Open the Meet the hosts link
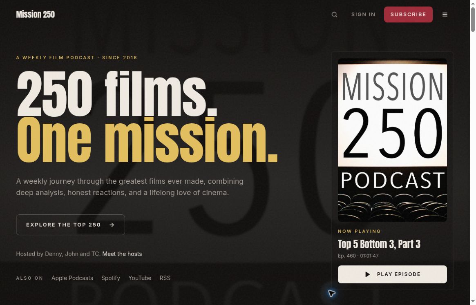476x305 pixels. coord(122,254)
